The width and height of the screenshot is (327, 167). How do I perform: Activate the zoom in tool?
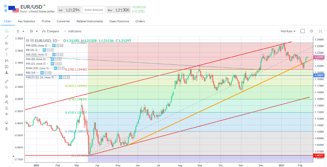(6, 87)
